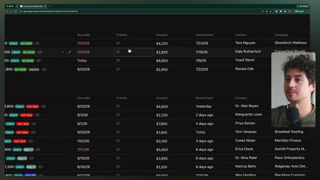Set priority flag for Marcus Behn row
Viewport: 320px width, 180px height.
click(118, 167)
